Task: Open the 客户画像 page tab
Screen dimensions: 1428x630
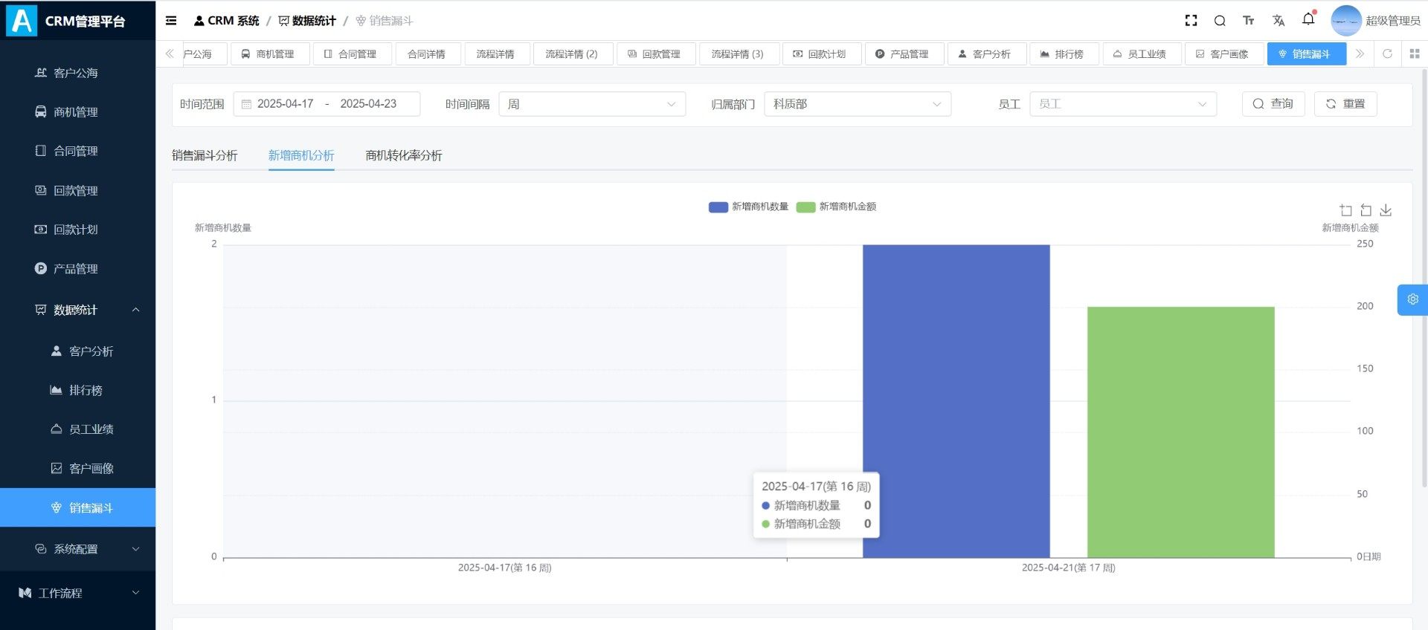Action: coord(1223,54)
